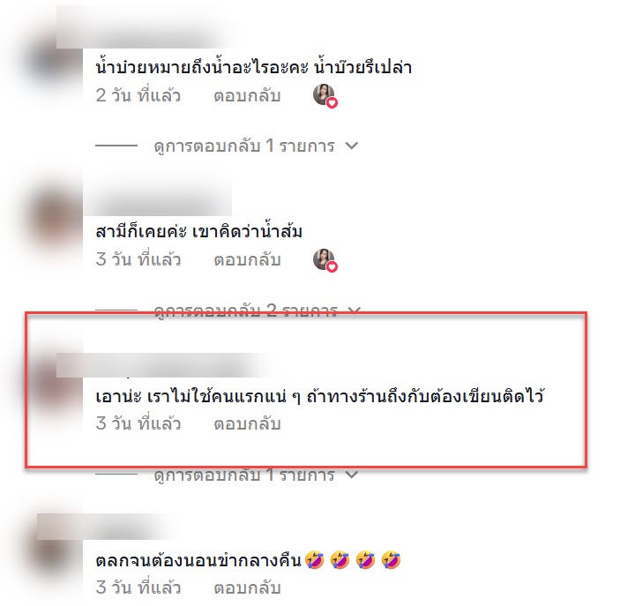Click blurred avatar beside สามีก็เคยค่ะ comment
The height and width of the screenshot is (606, 635).
click(x=55, y=221)
